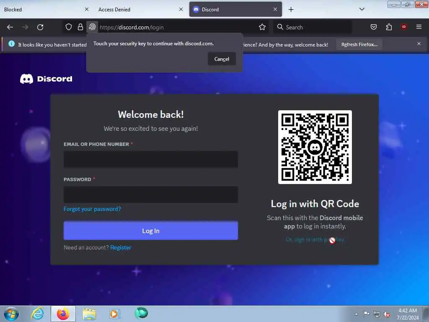Click the Log in with QR Code heading
429x322 pixels.
(x=315, y=204)
